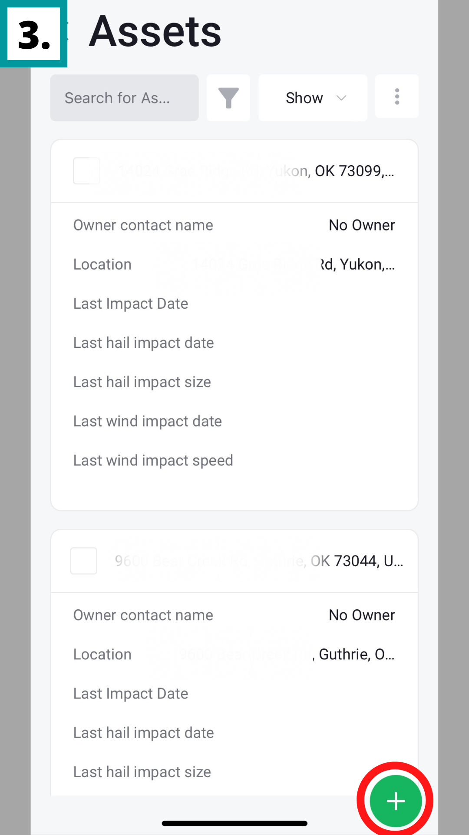Expand the Show dropdown
This screenshot has width=469, height=835.
[x=313, y=98]
